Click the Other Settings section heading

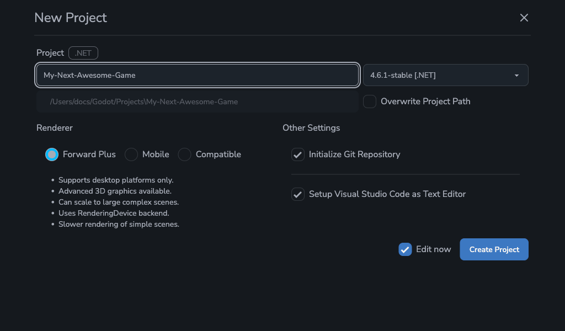311,128
